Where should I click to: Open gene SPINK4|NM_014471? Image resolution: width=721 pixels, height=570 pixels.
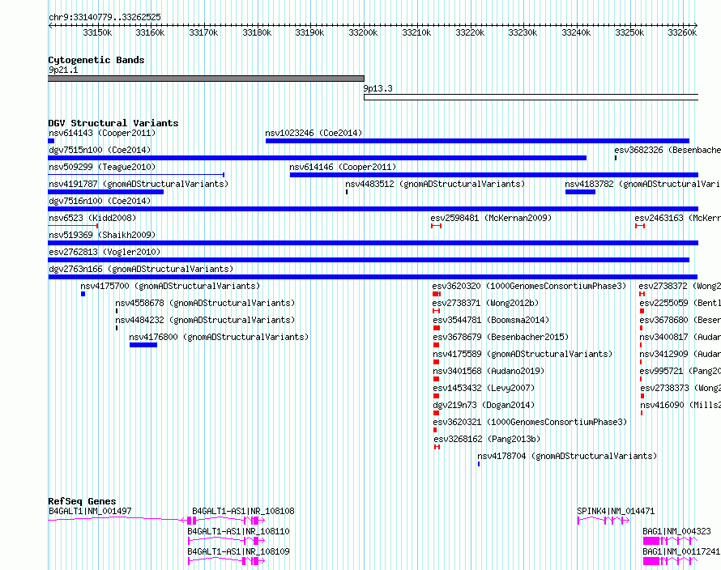(x=616, y=511)
